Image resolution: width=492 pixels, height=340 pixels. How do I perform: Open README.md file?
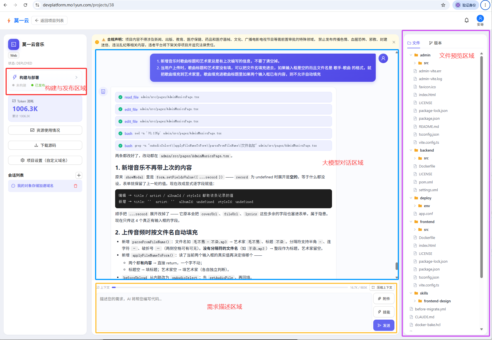pyautogui.click(x=429, y=126)
